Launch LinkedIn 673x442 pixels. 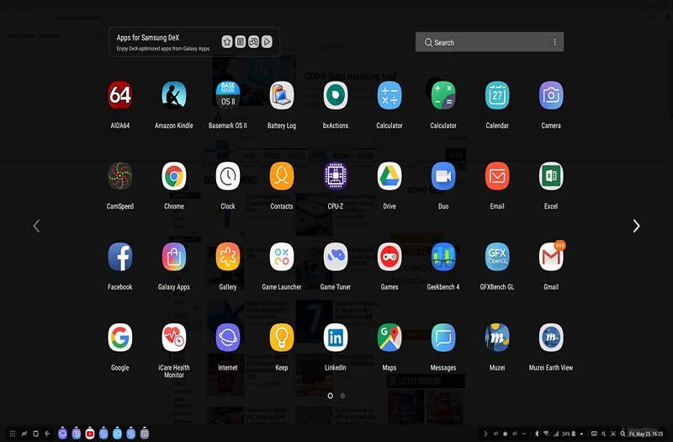point(335,338)
